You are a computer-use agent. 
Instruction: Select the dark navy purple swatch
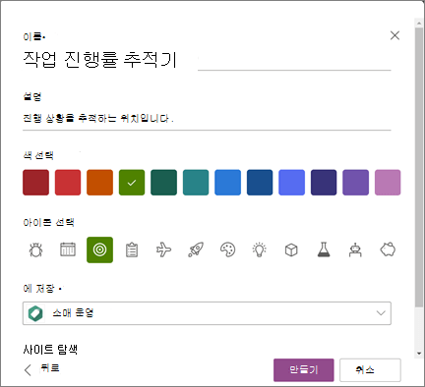tap(324, 183)
